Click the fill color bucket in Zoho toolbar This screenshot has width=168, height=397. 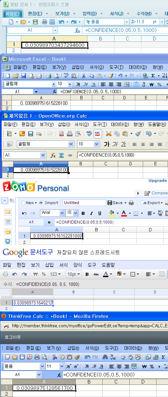click(x=111, y=213)
